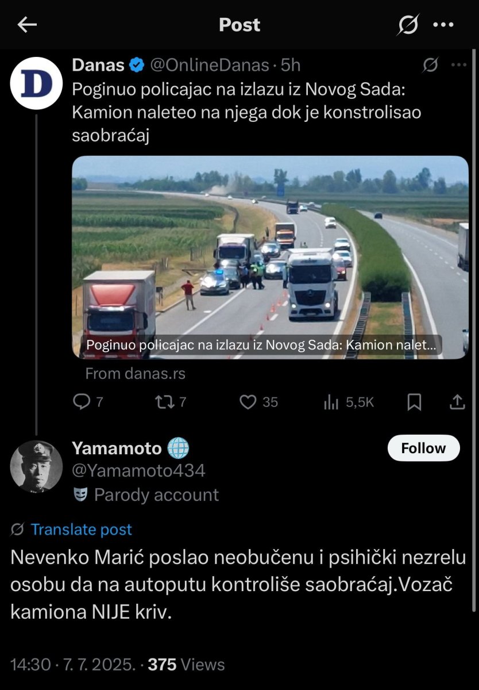The image size is (479, 690).
Task: Share the Danas post
Action: click(x=457, y=402)
